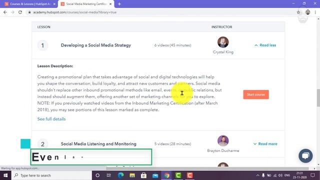
Task: Click the browser back arrow
Action: click(x=5, y=12)
